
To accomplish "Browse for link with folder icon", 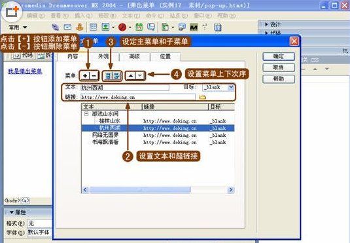I will click(x=202, y=97).
